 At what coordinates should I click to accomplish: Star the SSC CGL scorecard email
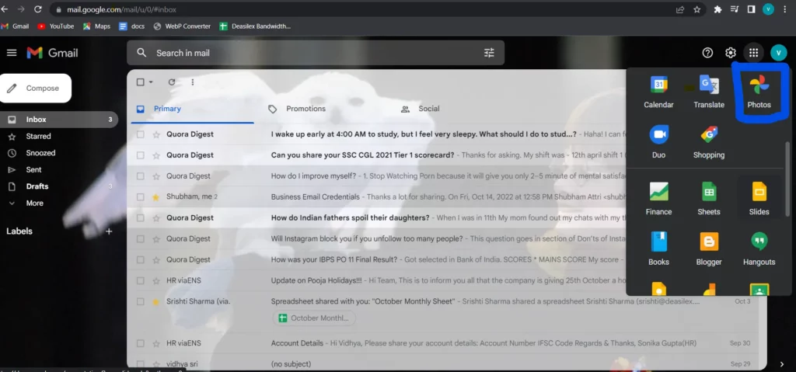click(x=155, y=155)
